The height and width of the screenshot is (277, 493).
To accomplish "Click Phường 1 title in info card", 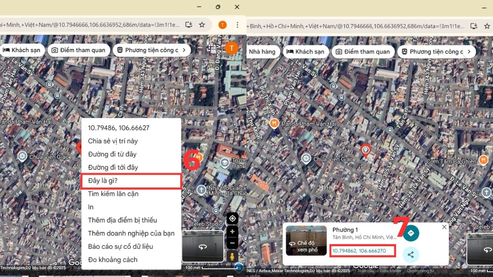I will click(345, 229).
